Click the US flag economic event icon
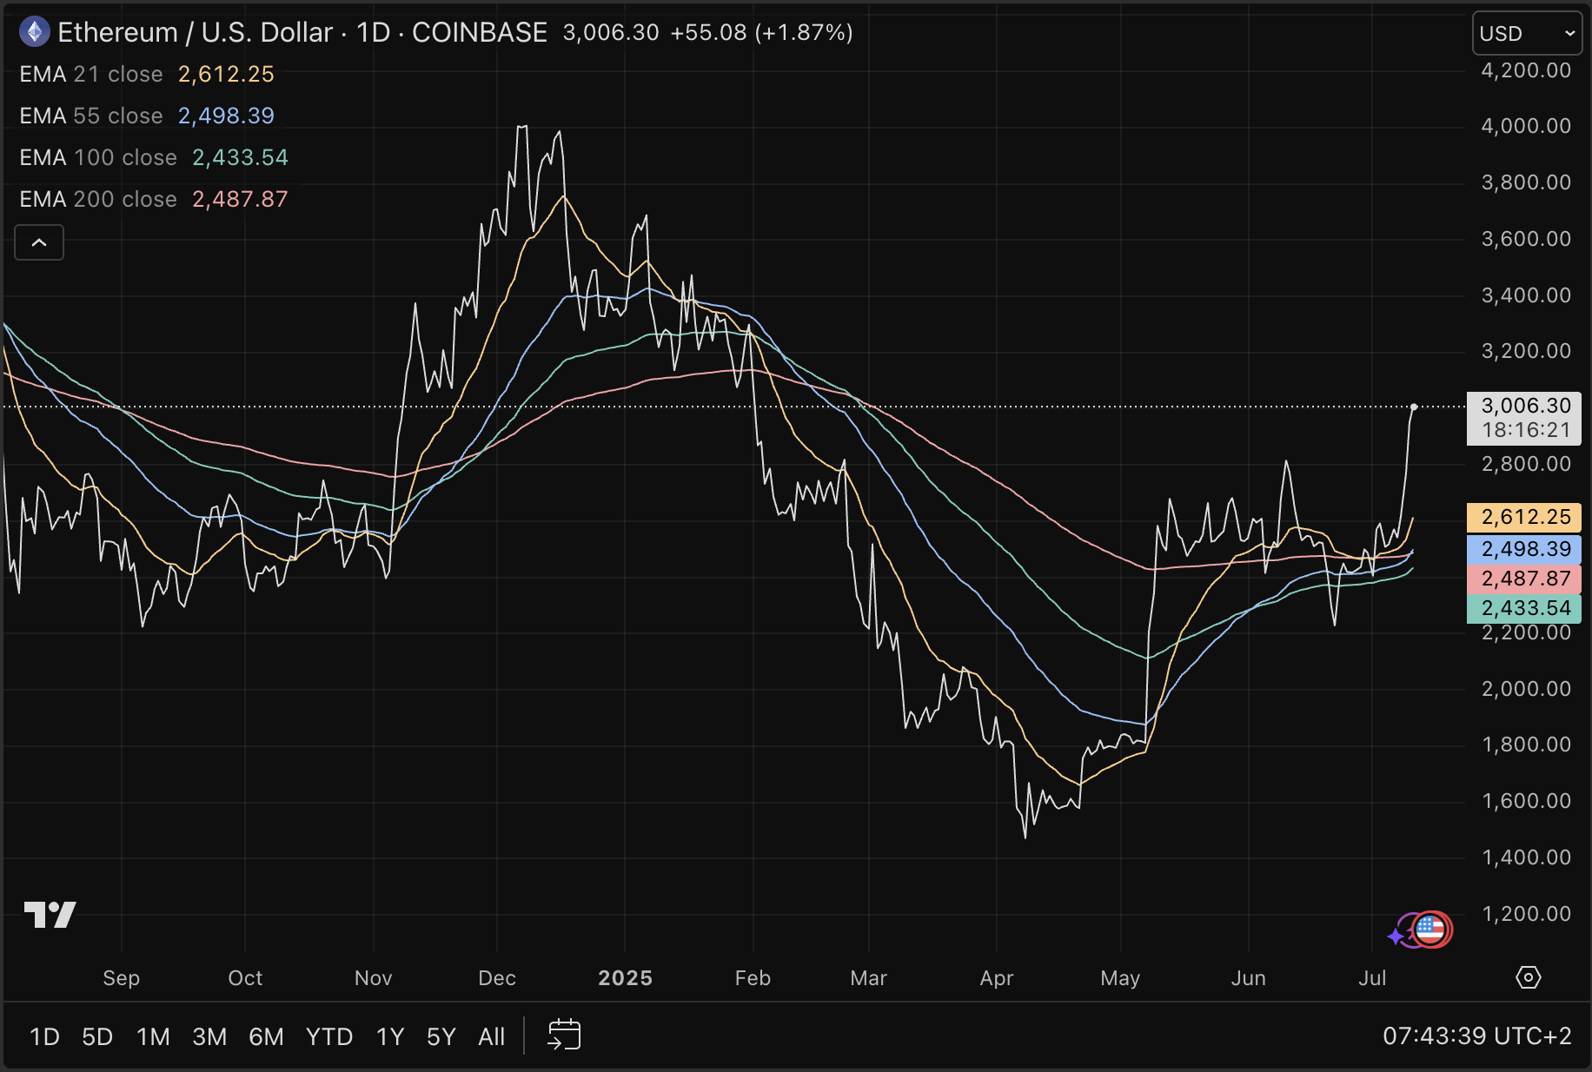 [1430, 930]
